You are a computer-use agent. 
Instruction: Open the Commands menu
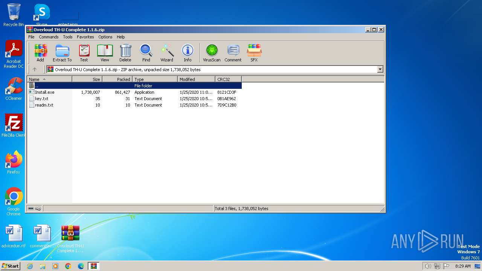point(49,37)
